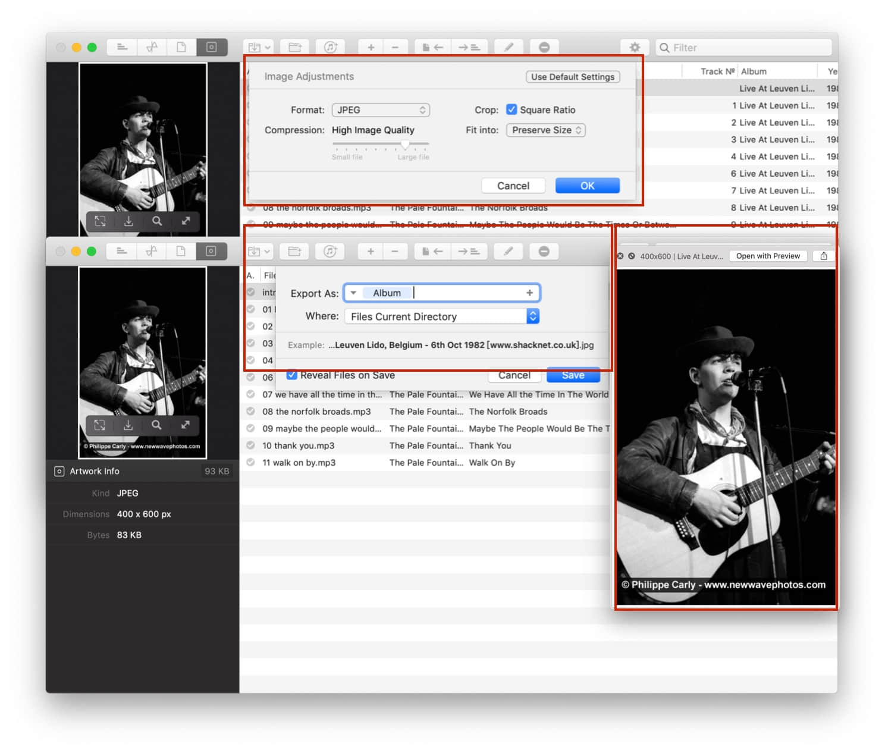
Task: Open the gear settings icon in the toolbar
Action: [635, 48]
